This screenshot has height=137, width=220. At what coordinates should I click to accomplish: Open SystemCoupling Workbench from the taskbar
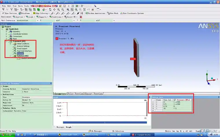[x=69, y=135]
